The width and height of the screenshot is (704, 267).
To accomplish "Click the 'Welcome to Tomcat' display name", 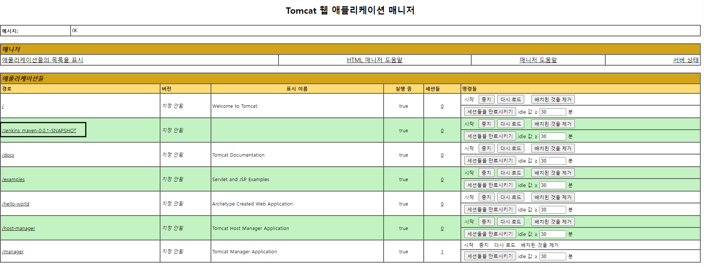I will (x=235, y=106).
